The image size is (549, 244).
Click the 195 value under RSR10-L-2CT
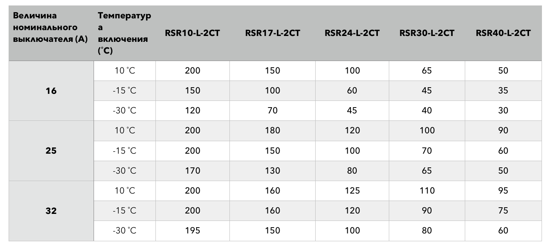click(192, 231)
